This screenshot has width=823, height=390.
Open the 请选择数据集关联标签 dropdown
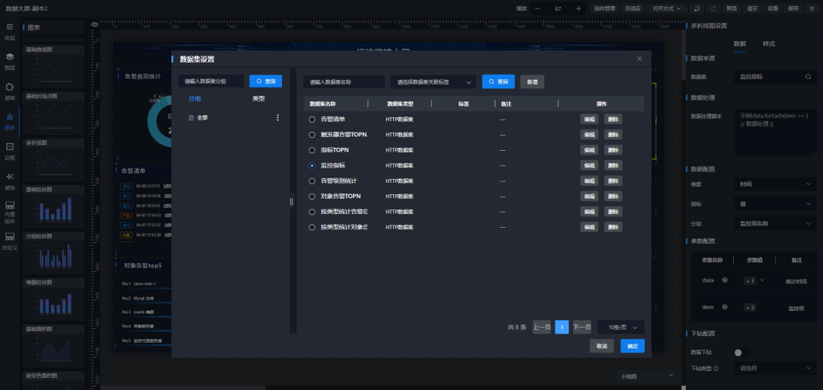[433, 82]
